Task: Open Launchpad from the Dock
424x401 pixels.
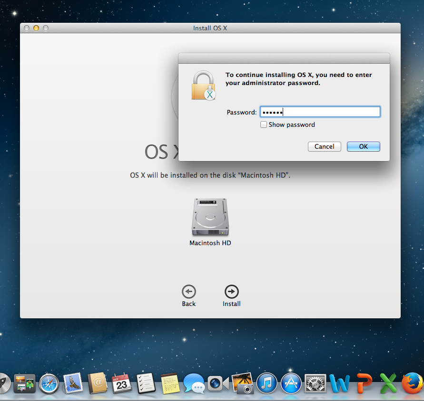Action: tap(4, 383)
